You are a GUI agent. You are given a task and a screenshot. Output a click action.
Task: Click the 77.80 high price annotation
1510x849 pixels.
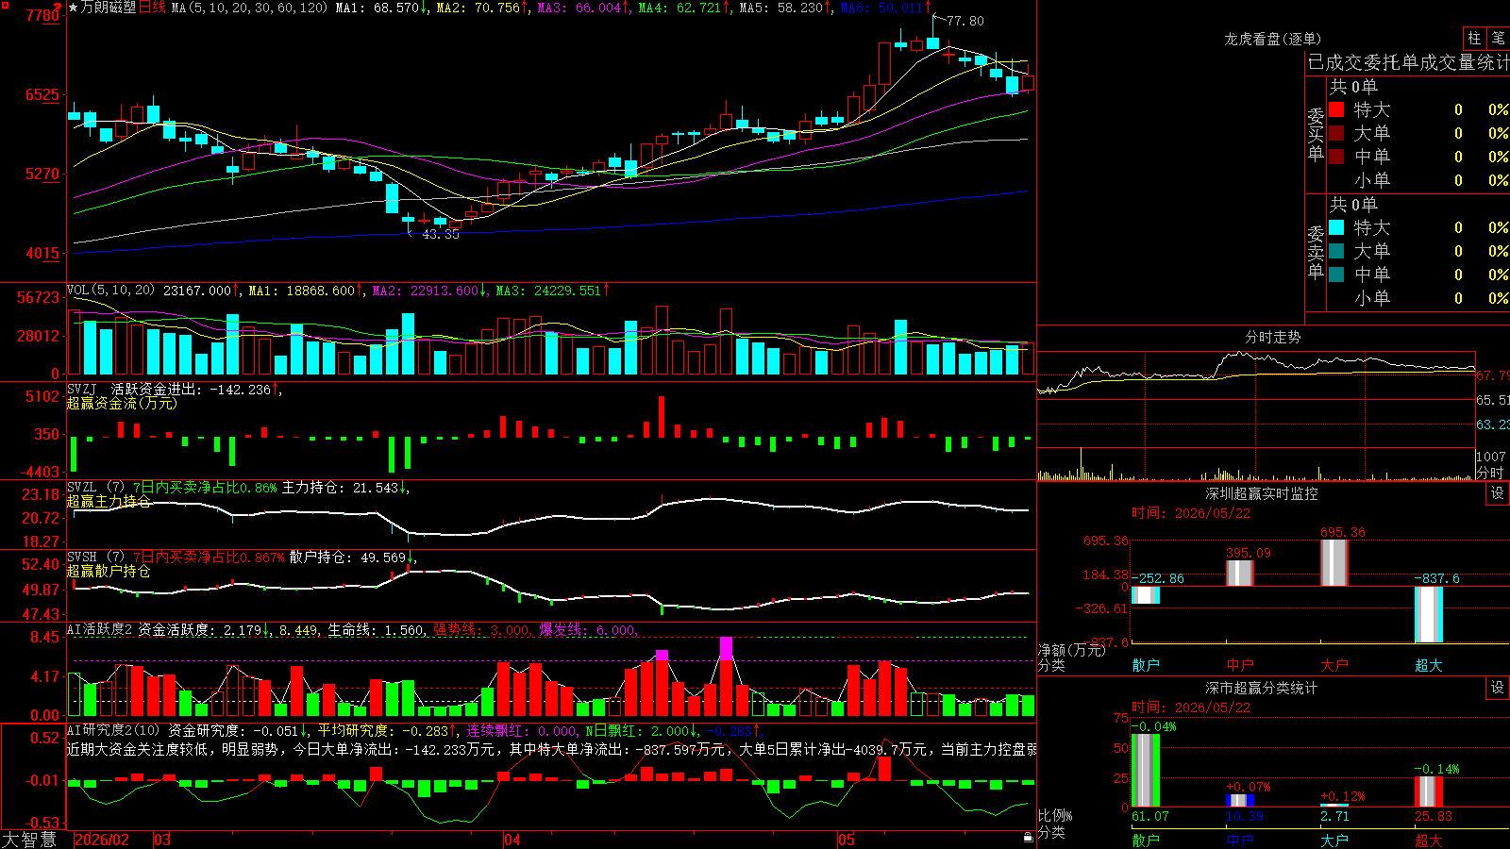click(x=965, y=21)
